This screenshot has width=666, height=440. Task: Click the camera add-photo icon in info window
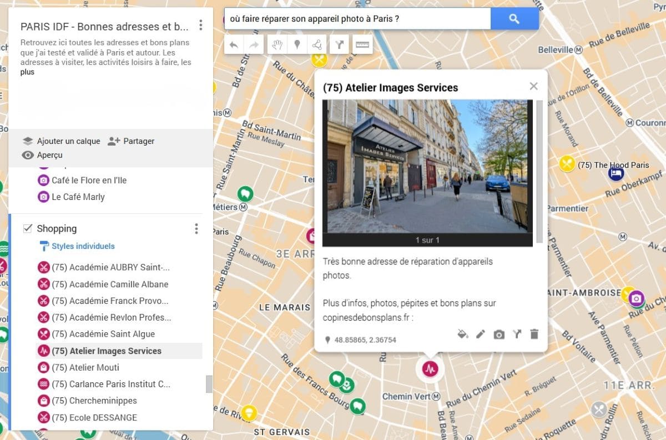point(499,334)
